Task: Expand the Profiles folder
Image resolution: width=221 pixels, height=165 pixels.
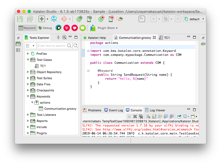Action: (28, 54)
